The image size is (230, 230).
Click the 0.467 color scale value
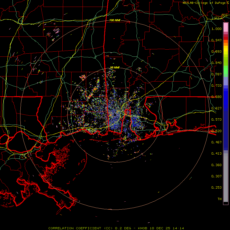point(216,142)
